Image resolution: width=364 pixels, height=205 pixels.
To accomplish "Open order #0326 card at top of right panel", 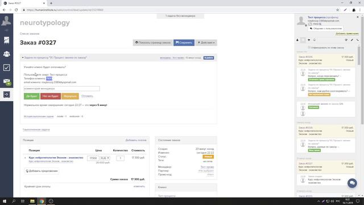I will 326,60.
